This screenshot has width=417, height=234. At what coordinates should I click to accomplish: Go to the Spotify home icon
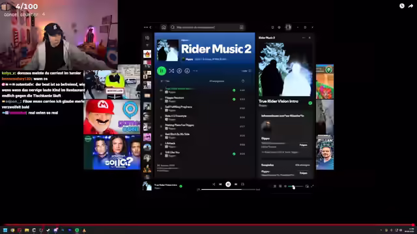click(x=164, y=27)
